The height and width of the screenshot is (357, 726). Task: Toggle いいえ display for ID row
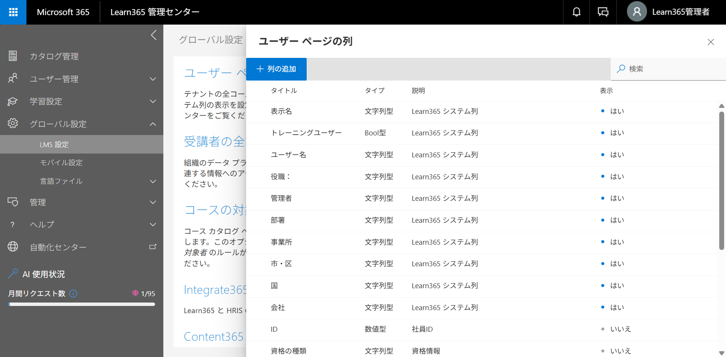pos(616,329)
